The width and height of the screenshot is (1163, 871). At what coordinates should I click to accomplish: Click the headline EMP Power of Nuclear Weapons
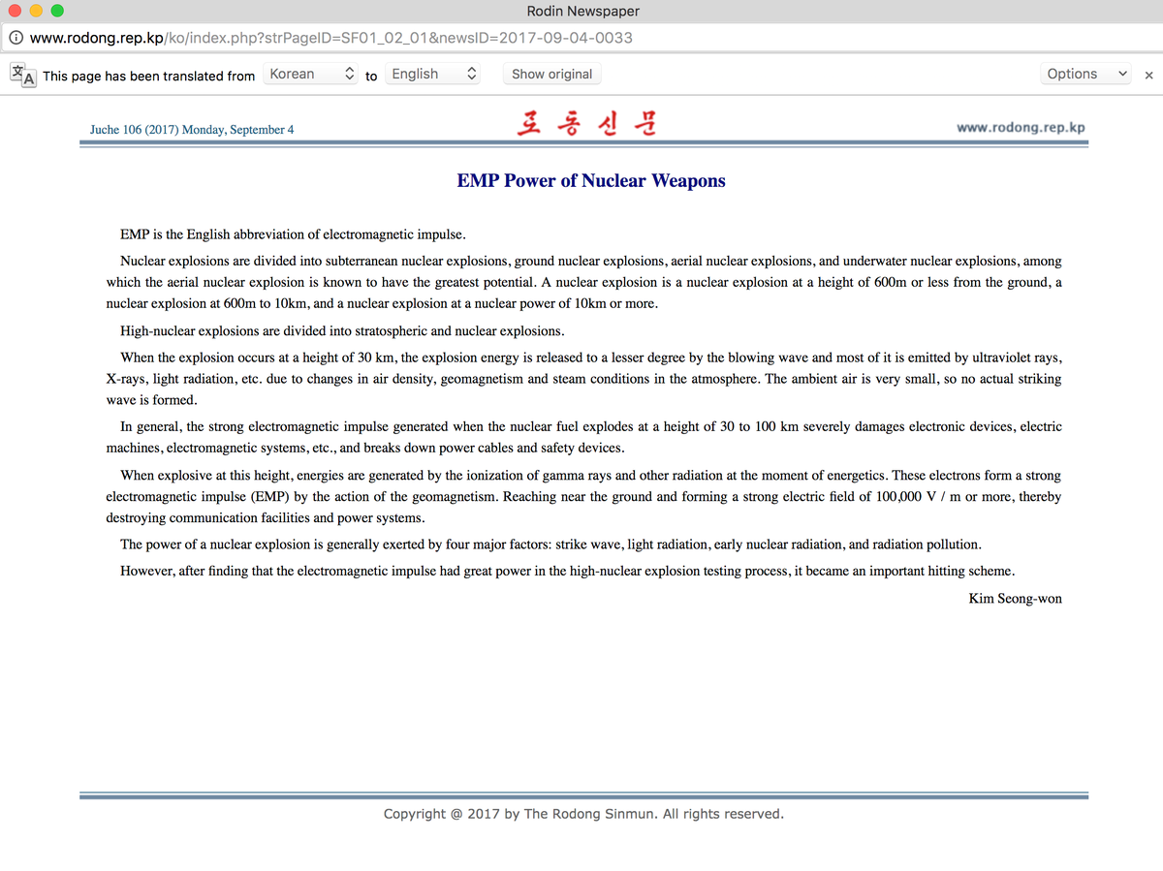pos(591,180)
